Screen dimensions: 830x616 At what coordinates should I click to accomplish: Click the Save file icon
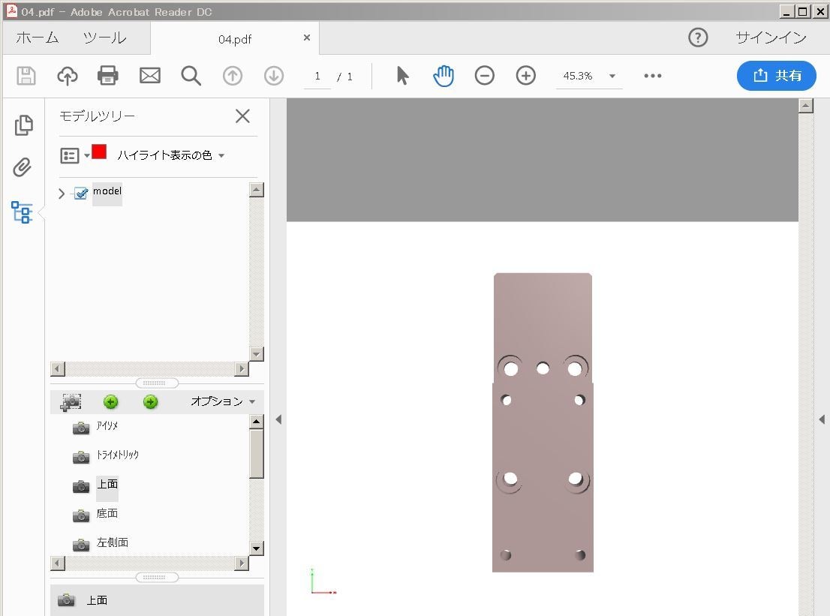26,77
